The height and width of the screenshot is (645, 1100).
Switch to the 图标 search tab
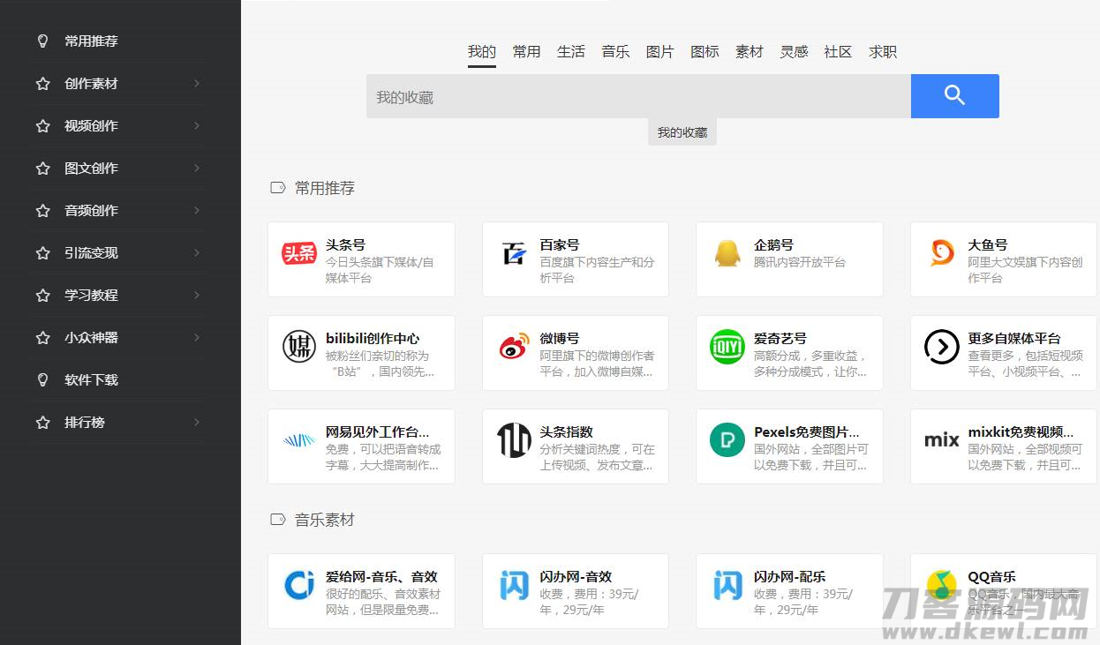[704, 52]
